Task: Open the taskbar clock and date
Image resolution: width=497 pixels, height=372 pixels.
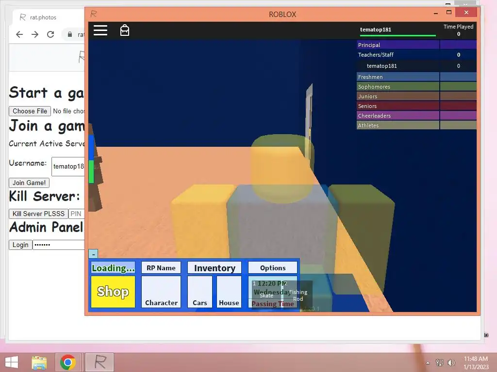Action: 476,363
